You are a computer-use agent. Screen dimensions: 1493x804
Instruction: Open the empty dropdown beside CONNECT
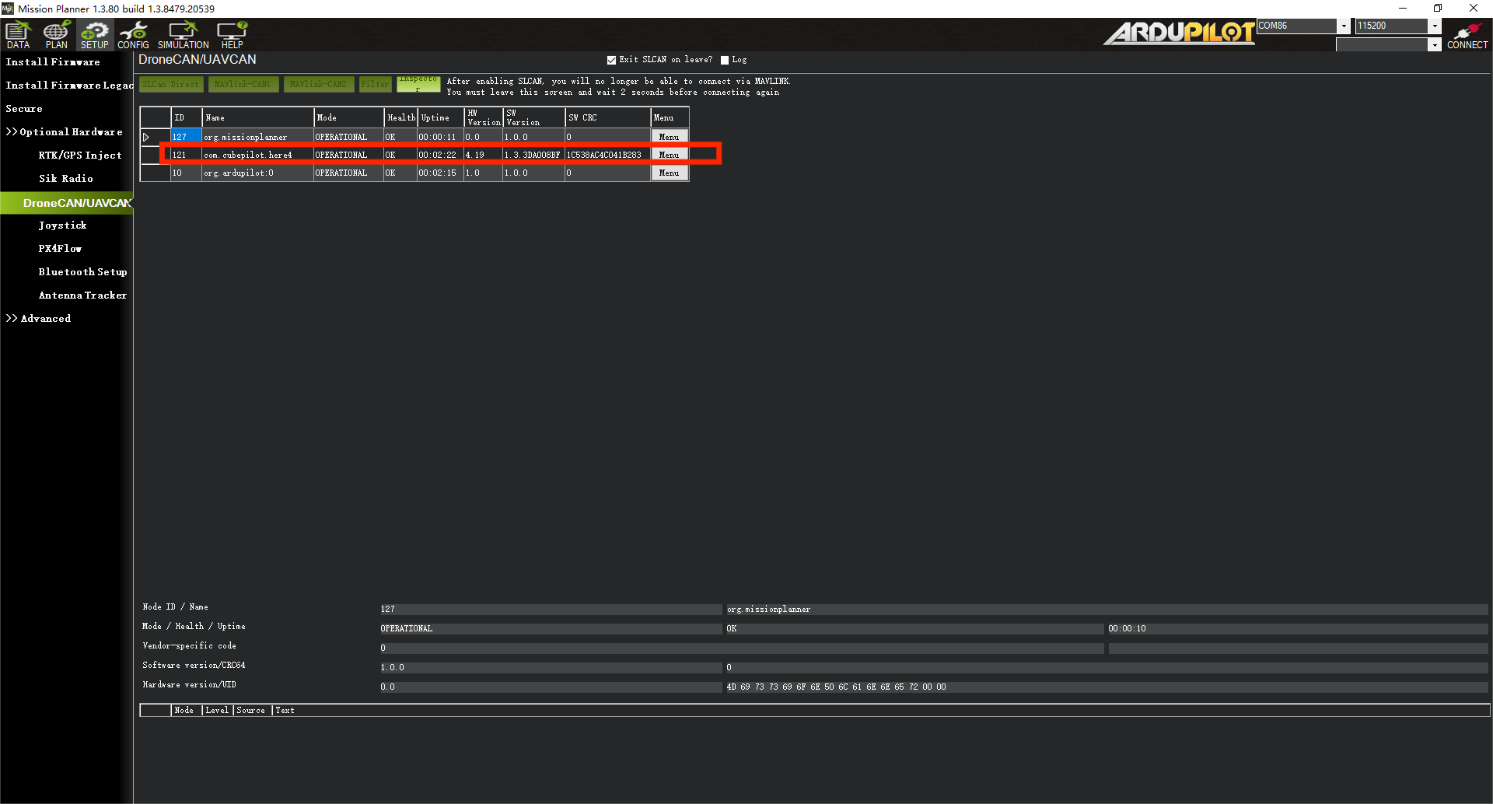coord(1435,45)
